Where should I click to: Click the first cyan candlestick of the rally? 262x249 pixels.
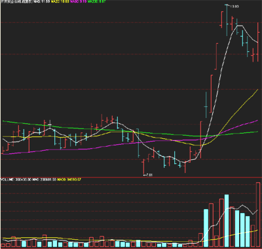[x=206, y=105]
